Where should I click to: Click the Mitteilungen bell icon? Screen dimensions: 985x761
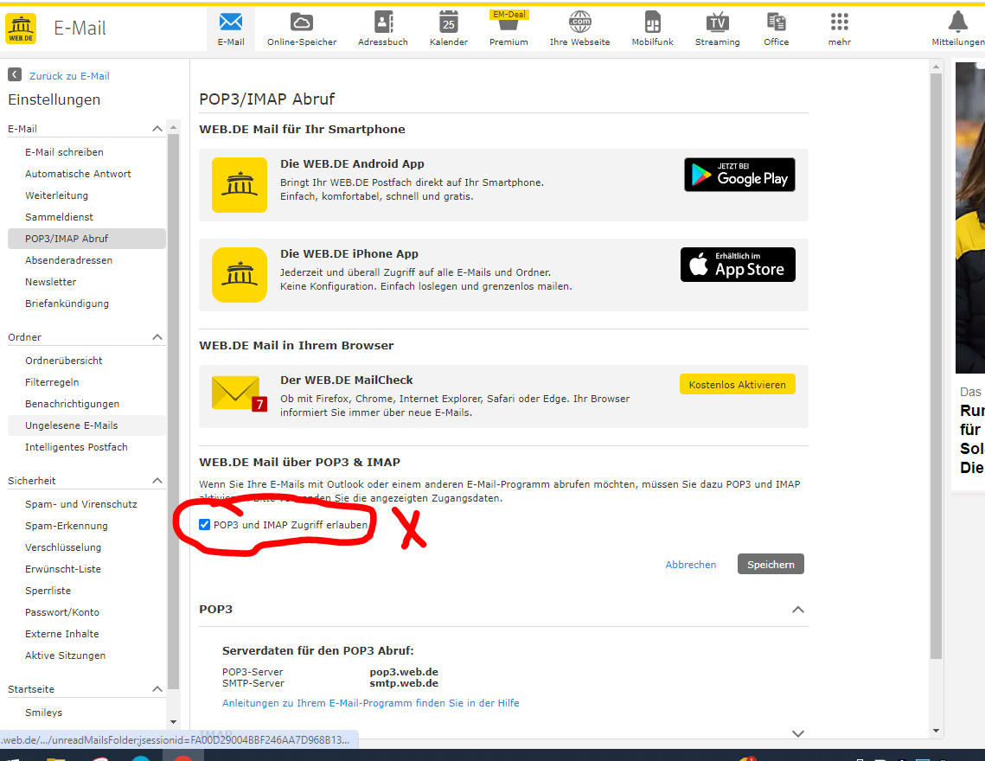pyautogui.click(x=957, y=22)
